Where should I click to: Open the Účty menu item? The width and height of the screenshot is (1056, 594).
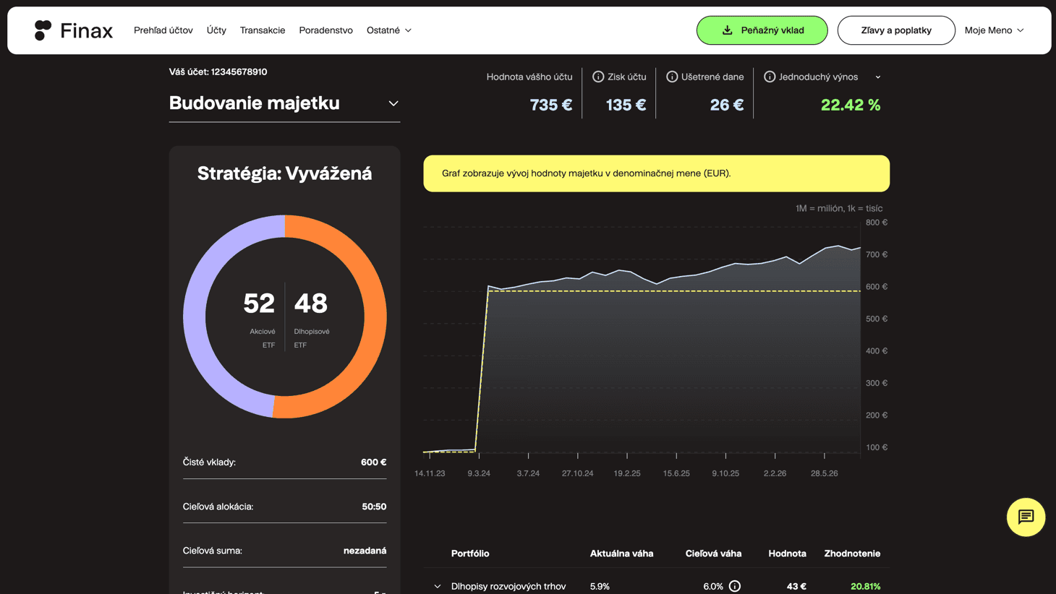point(216,30)
